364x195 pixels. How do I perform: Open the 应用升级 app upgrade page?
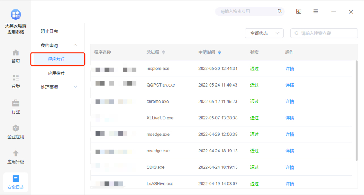tap(16, 157)
